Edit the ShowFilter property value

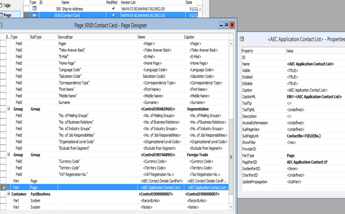coord(315,142)
